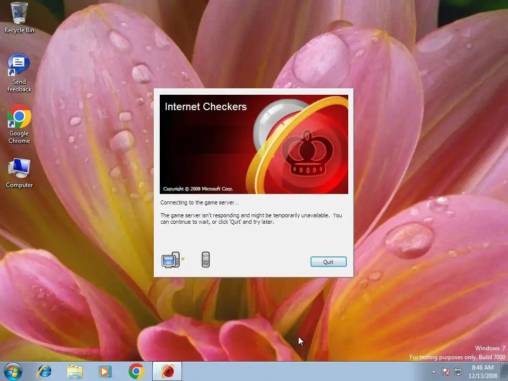
Task: Open the Recycle Bin desktop icon
Action: [x=19, y=18]
